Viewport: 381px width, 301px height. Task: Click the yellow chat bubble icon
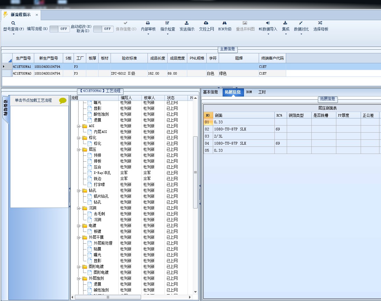(x=63, y=101)
